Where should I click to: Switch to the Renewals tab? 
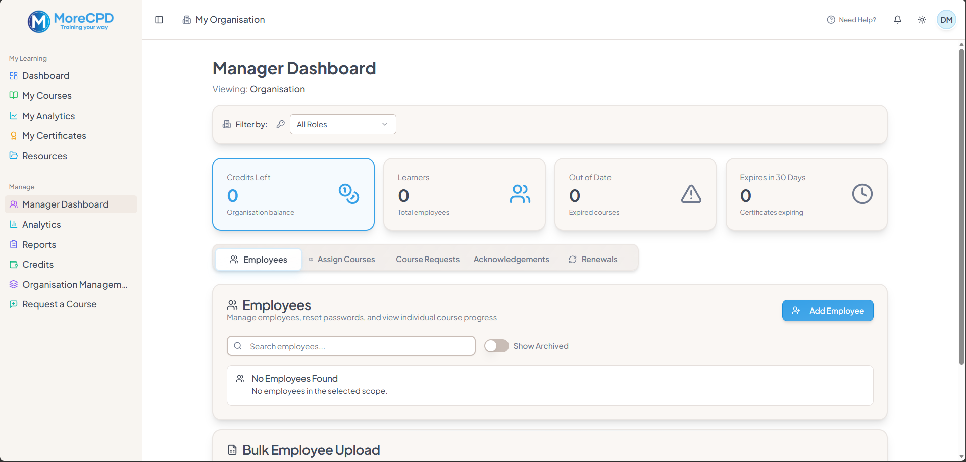[x=593, y=260]
